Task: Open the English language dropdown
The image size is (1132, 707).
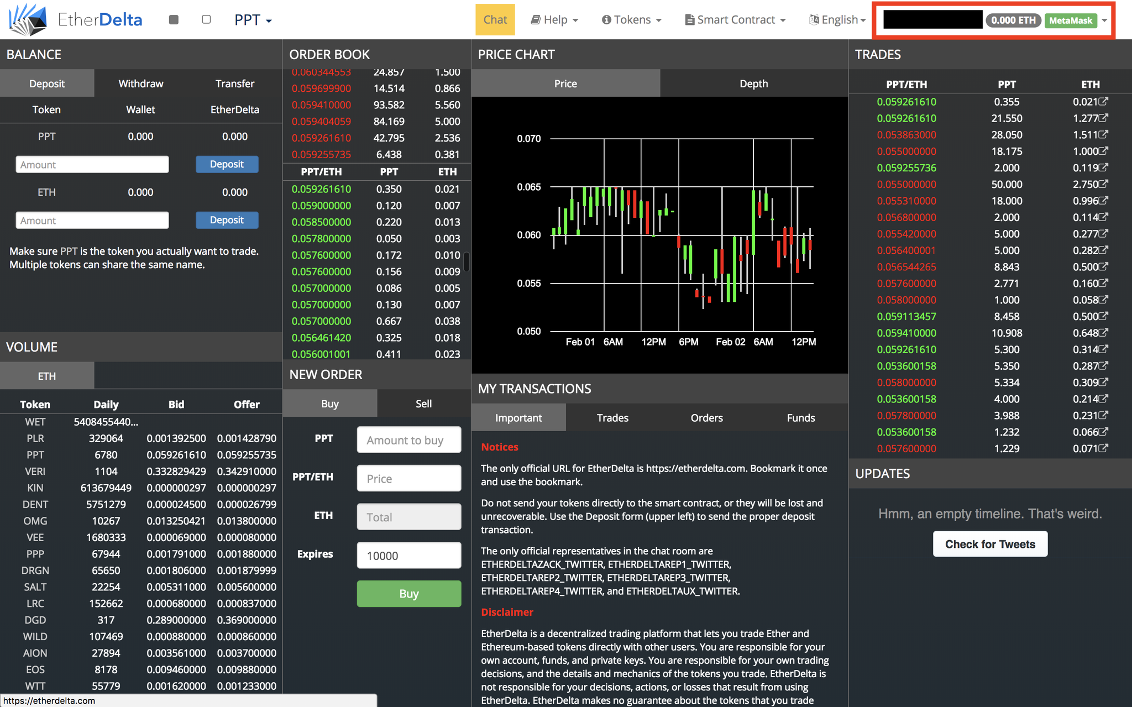Action: point(837,20)
